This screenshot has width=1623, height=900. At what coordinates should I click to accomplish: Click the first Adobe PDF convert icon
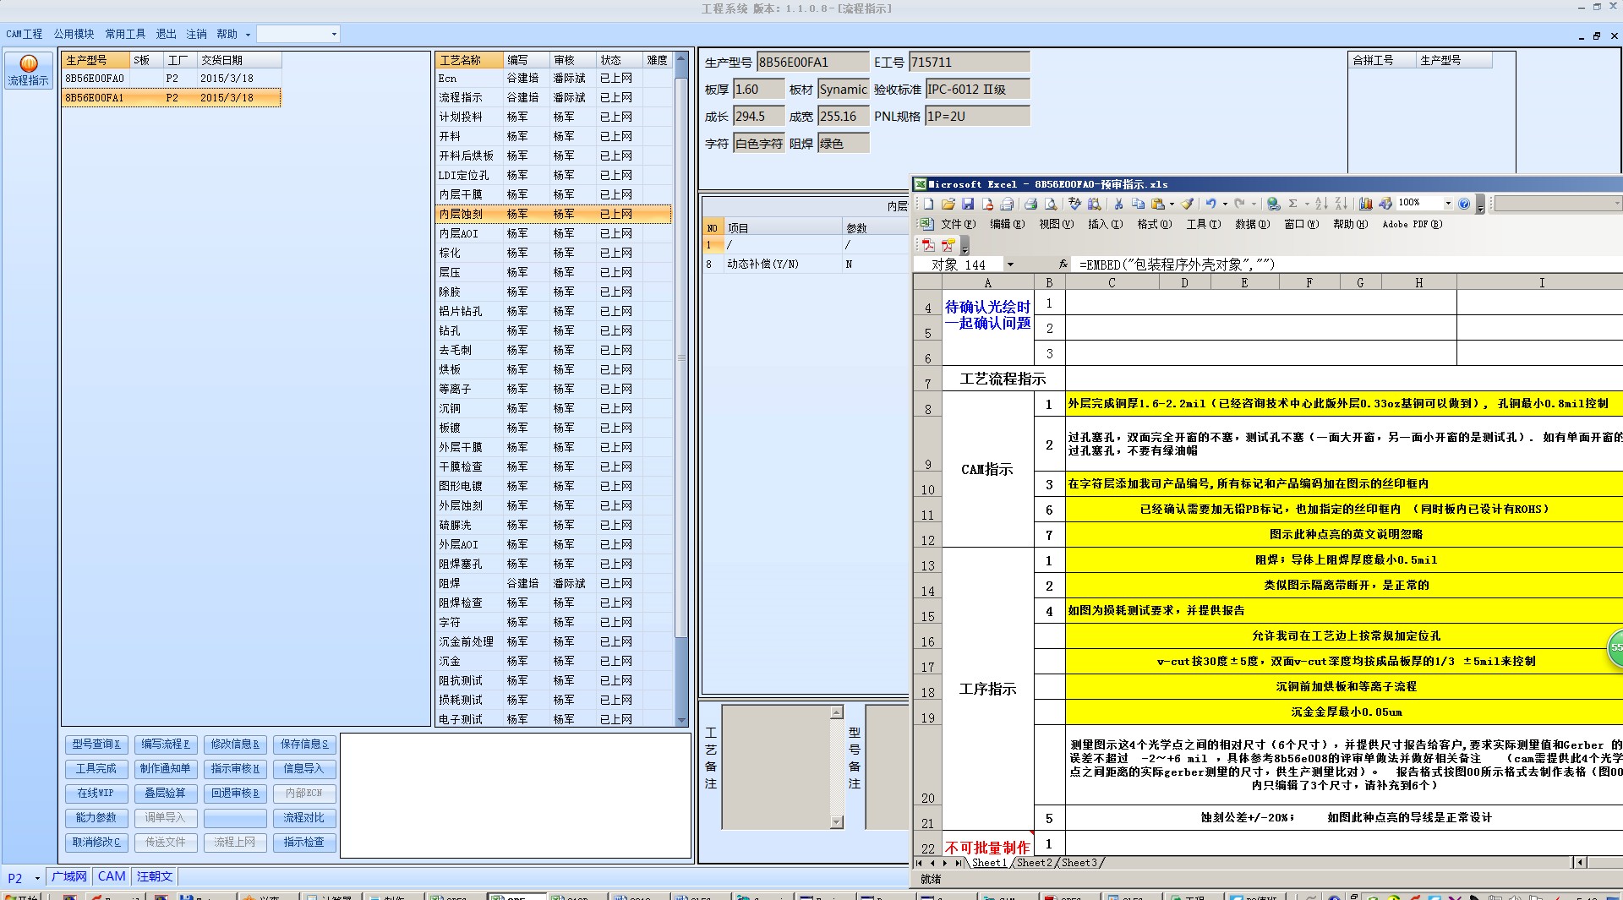(x=928, y=245)
